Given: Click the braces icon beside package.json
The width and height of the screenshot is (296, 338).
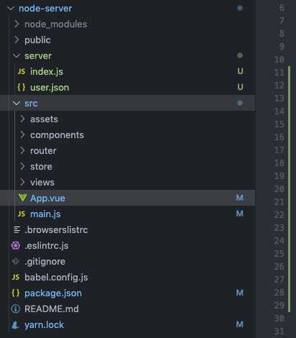Looking at the screenshot, I should 16,293.
